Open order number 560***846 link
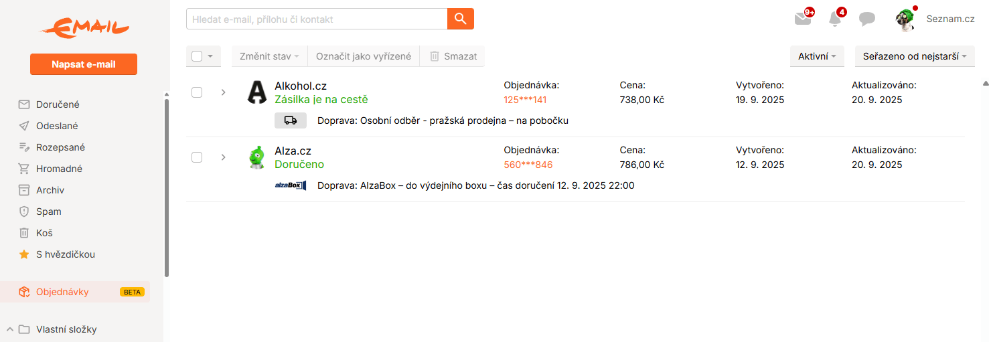Image resolution: width=989 pixels, height=342 pixels. (528, 165)
